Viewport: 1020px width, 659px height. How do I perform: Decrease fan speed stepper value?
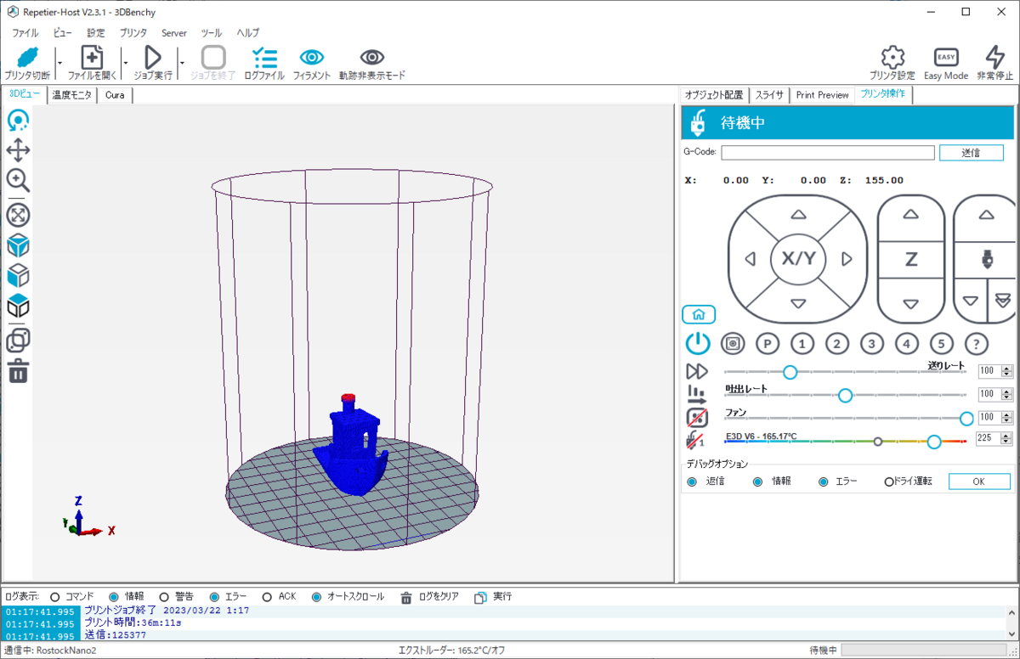(1006, 420)
